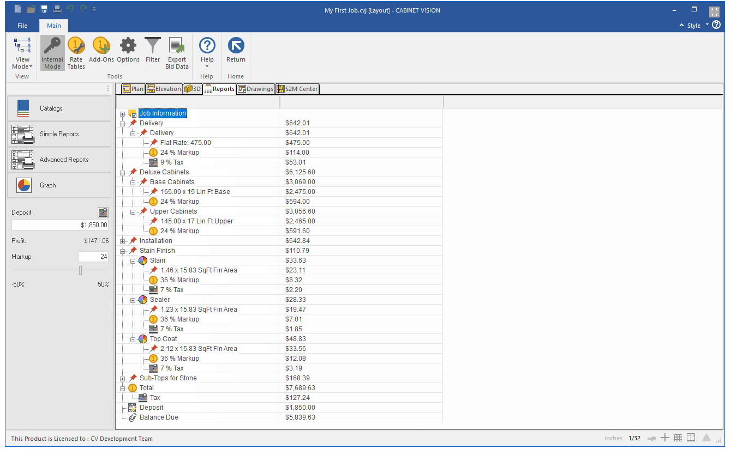Open the quick access toolbar customize arrow
This screenshot has width=731, height=449.
94,9
